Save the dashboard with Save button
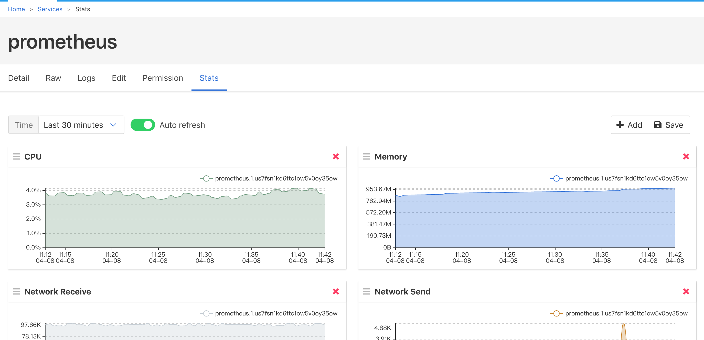 pos(669,125)
